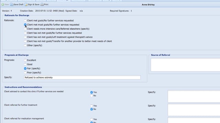Click the Source of Referral text area
Viewport: 220px width, 123px height.
pos(185,65)
